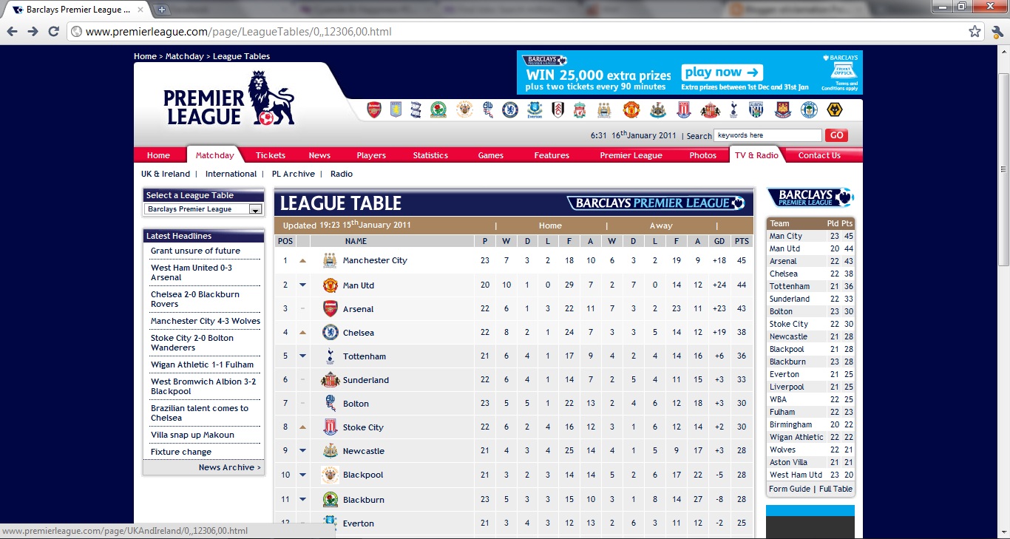Go to the Home navigation tab
The width and height of the screenshot is (1010, 539).
[x=158, y=155]
